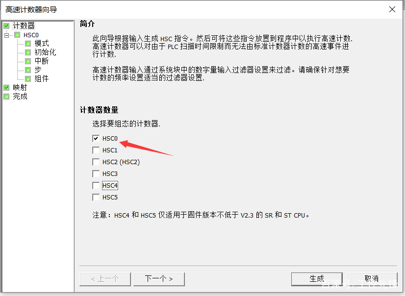The height and width of the screenshot is (296, 405).
Task: Uncheck the HSC0 counter checkbox
Action: click(x=96, y=139)
